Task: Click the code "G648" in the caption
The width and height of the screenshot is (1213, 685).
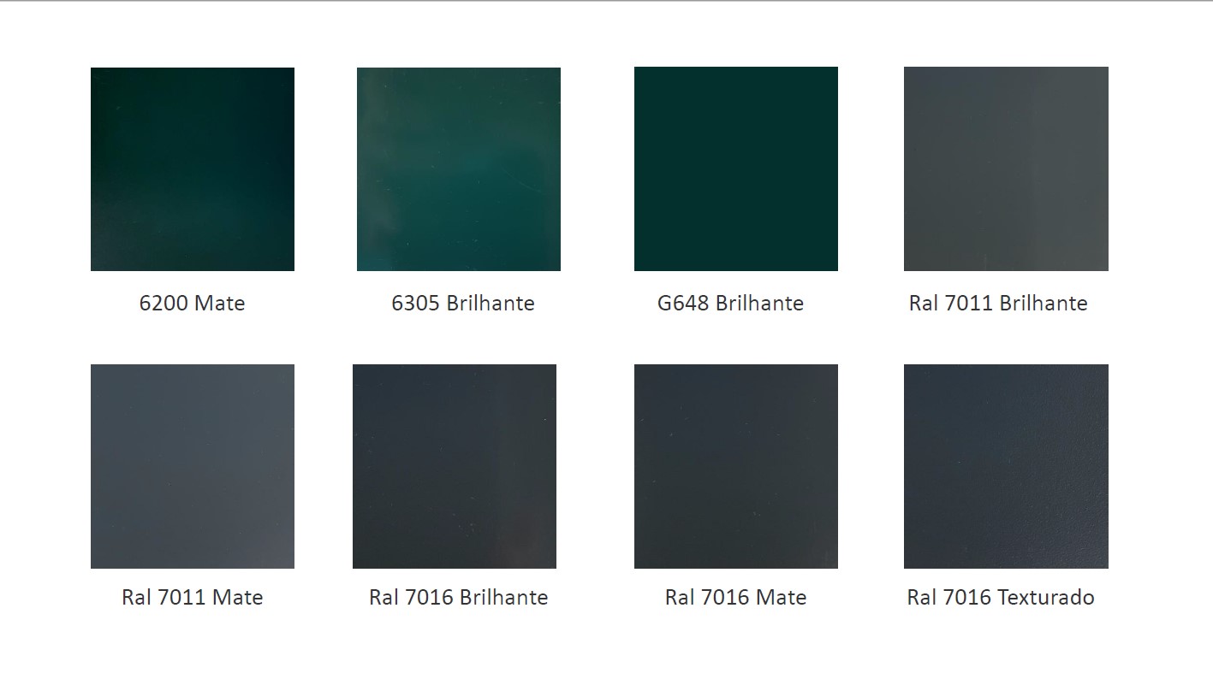Action: [683, 304]
